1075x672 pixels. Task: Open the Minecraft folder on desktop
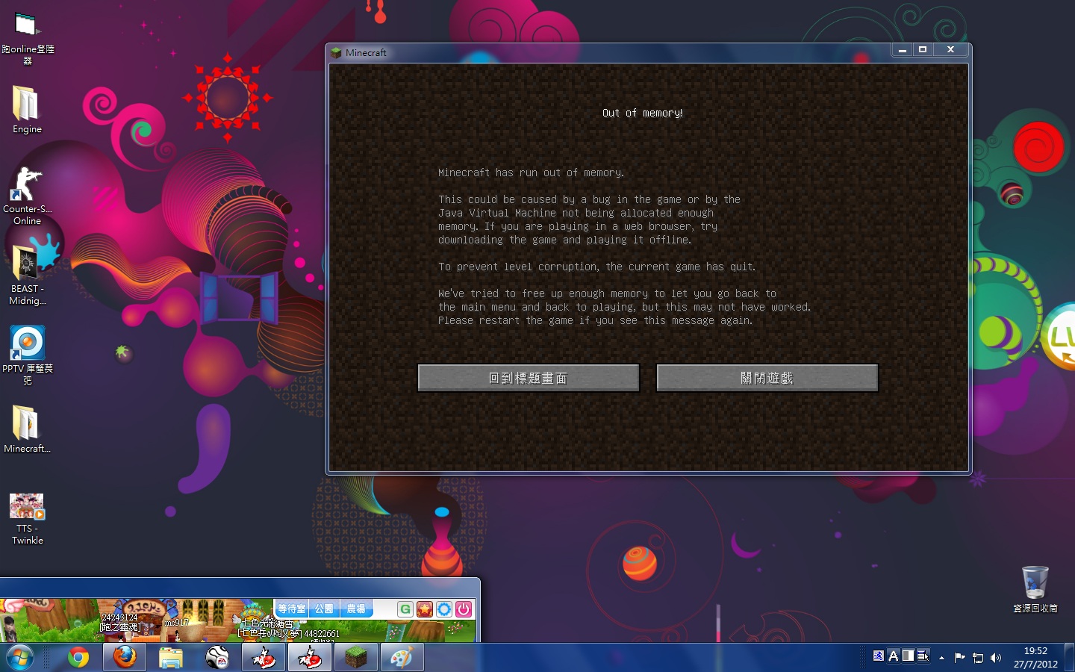28,429
